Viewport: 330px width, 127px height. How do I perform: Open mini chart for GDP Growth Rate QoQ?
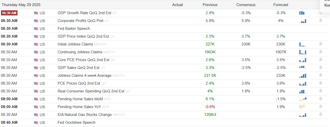[303, 13]
